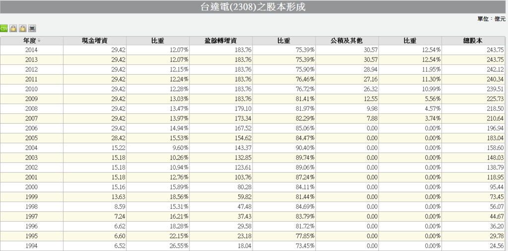Select the 2010 year cell
This screenshot has width=508, height=251.
click(x=31, y=89)
